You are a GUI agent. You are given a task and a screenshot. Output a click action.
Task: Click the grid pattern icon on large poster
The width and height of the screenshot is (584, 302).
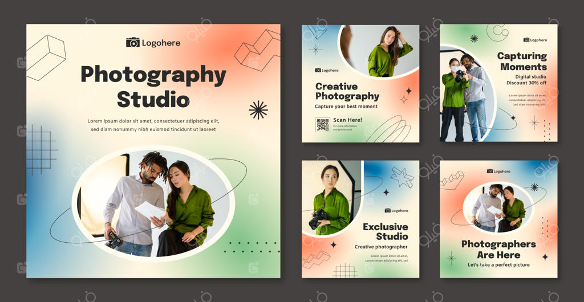click(42, 149)
